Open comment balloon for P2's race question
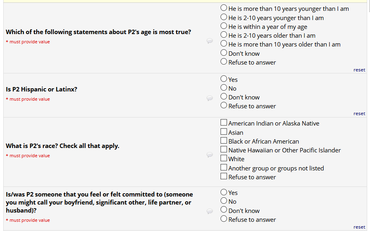 [x=209, y=155]
